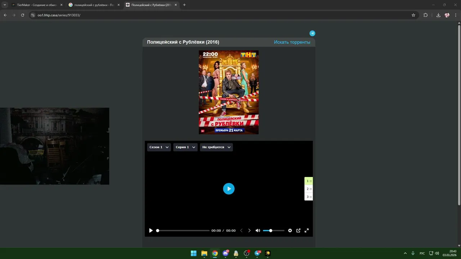The image size is (461, 259).
Task: Show hidden system tray icons
Action: click(405, 253)
